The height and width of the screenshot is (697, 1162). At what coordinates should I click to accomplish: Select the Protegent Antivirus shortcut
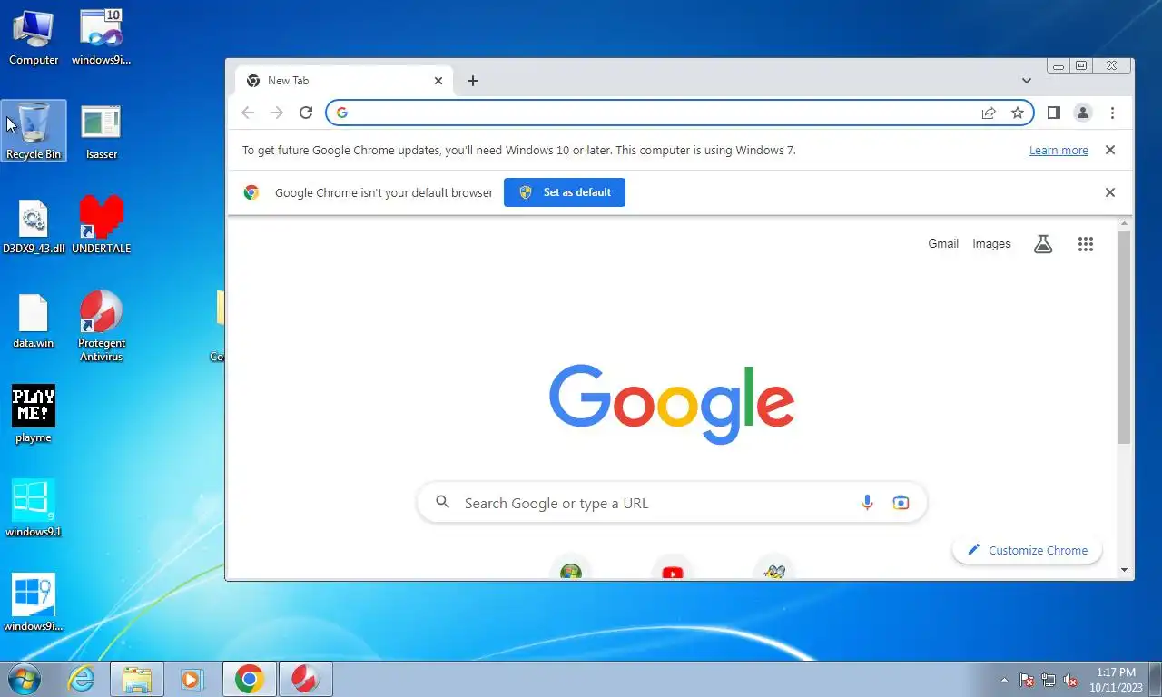pyautogui.click(x=102, y=326)
